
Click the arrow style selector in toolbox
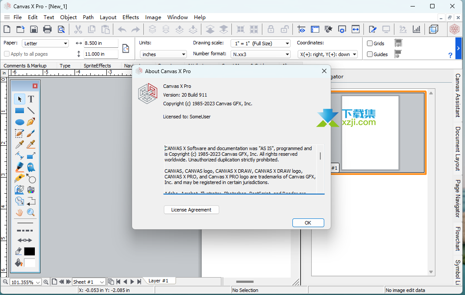[25, 240]
